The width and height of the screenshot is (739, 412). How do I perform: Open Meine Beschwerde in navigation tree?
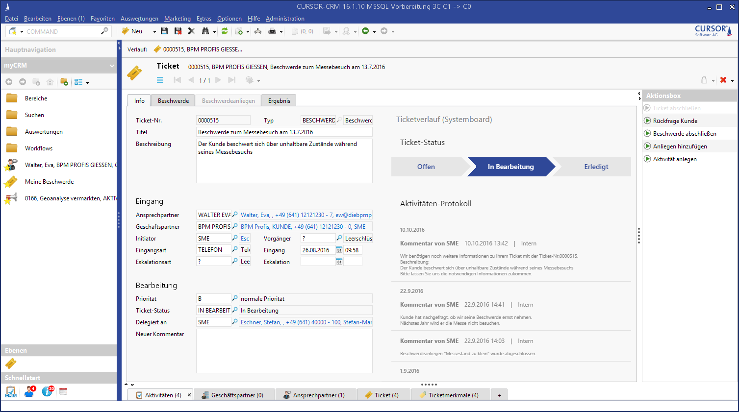pyautogui.click(x=49, y=182)
